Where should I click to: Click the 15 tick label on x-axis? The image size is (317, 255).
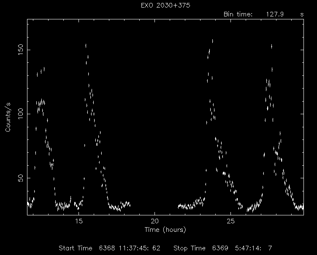pos(79,221)
